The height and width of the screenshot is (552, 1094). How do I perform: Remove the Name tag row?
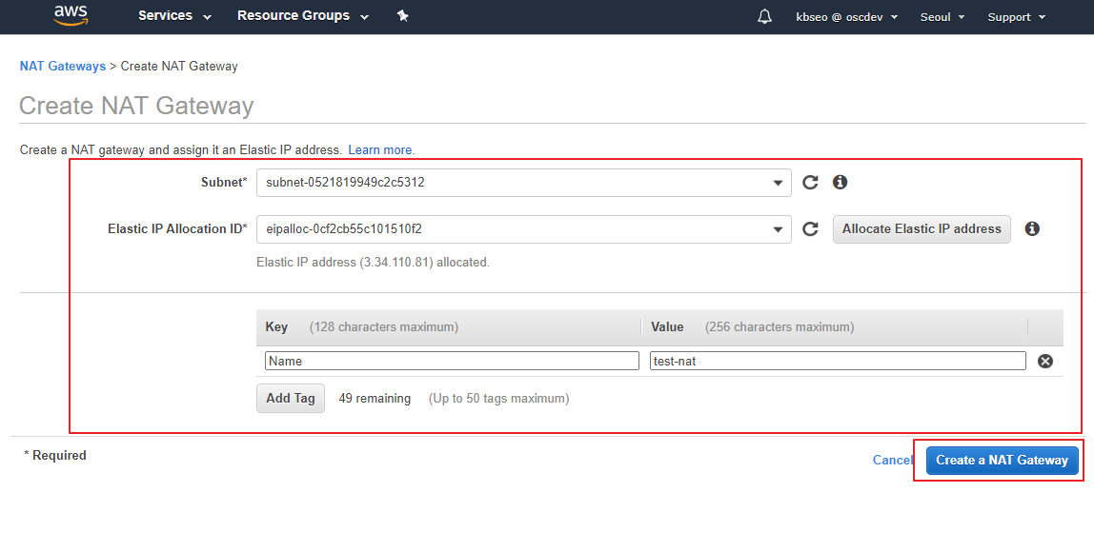pyautogui.click(x=1045, y=361)
